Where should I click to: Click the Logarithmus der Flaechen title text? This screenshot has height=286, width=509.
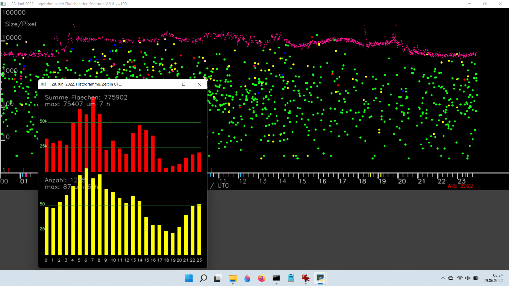pyautogui.click(x=69, y=4)
